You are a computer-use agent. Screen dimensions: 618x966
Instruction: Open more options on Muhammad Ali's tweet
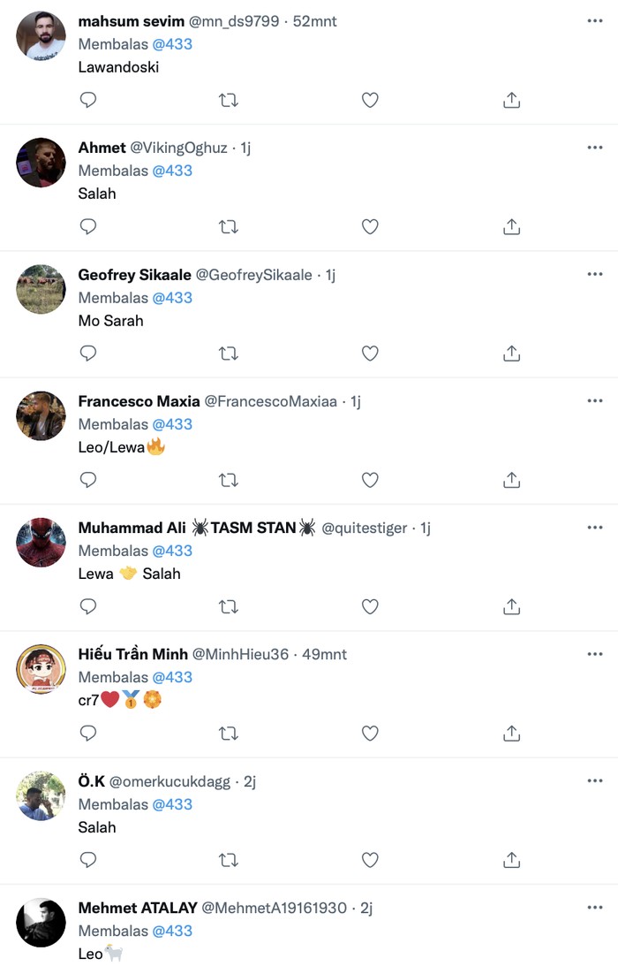(x=595, y=528)
